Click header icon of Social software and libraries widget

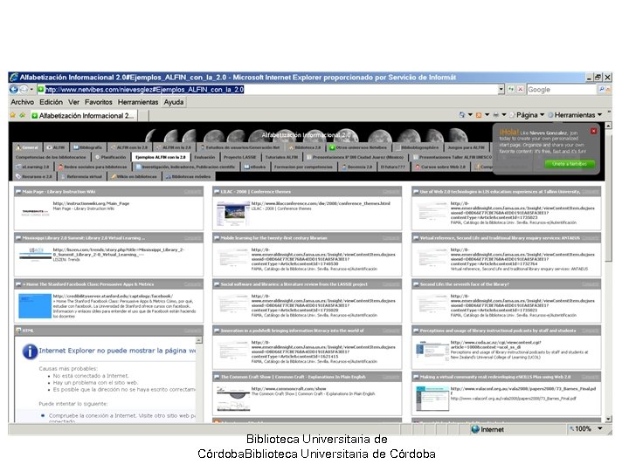click(217, 284)
